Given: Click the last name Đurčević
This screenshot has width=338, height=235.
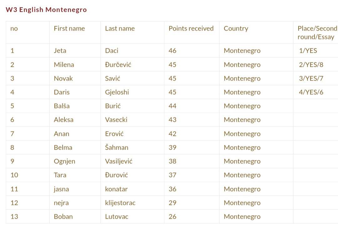Looking at the screenshot, I should point(118,65).
